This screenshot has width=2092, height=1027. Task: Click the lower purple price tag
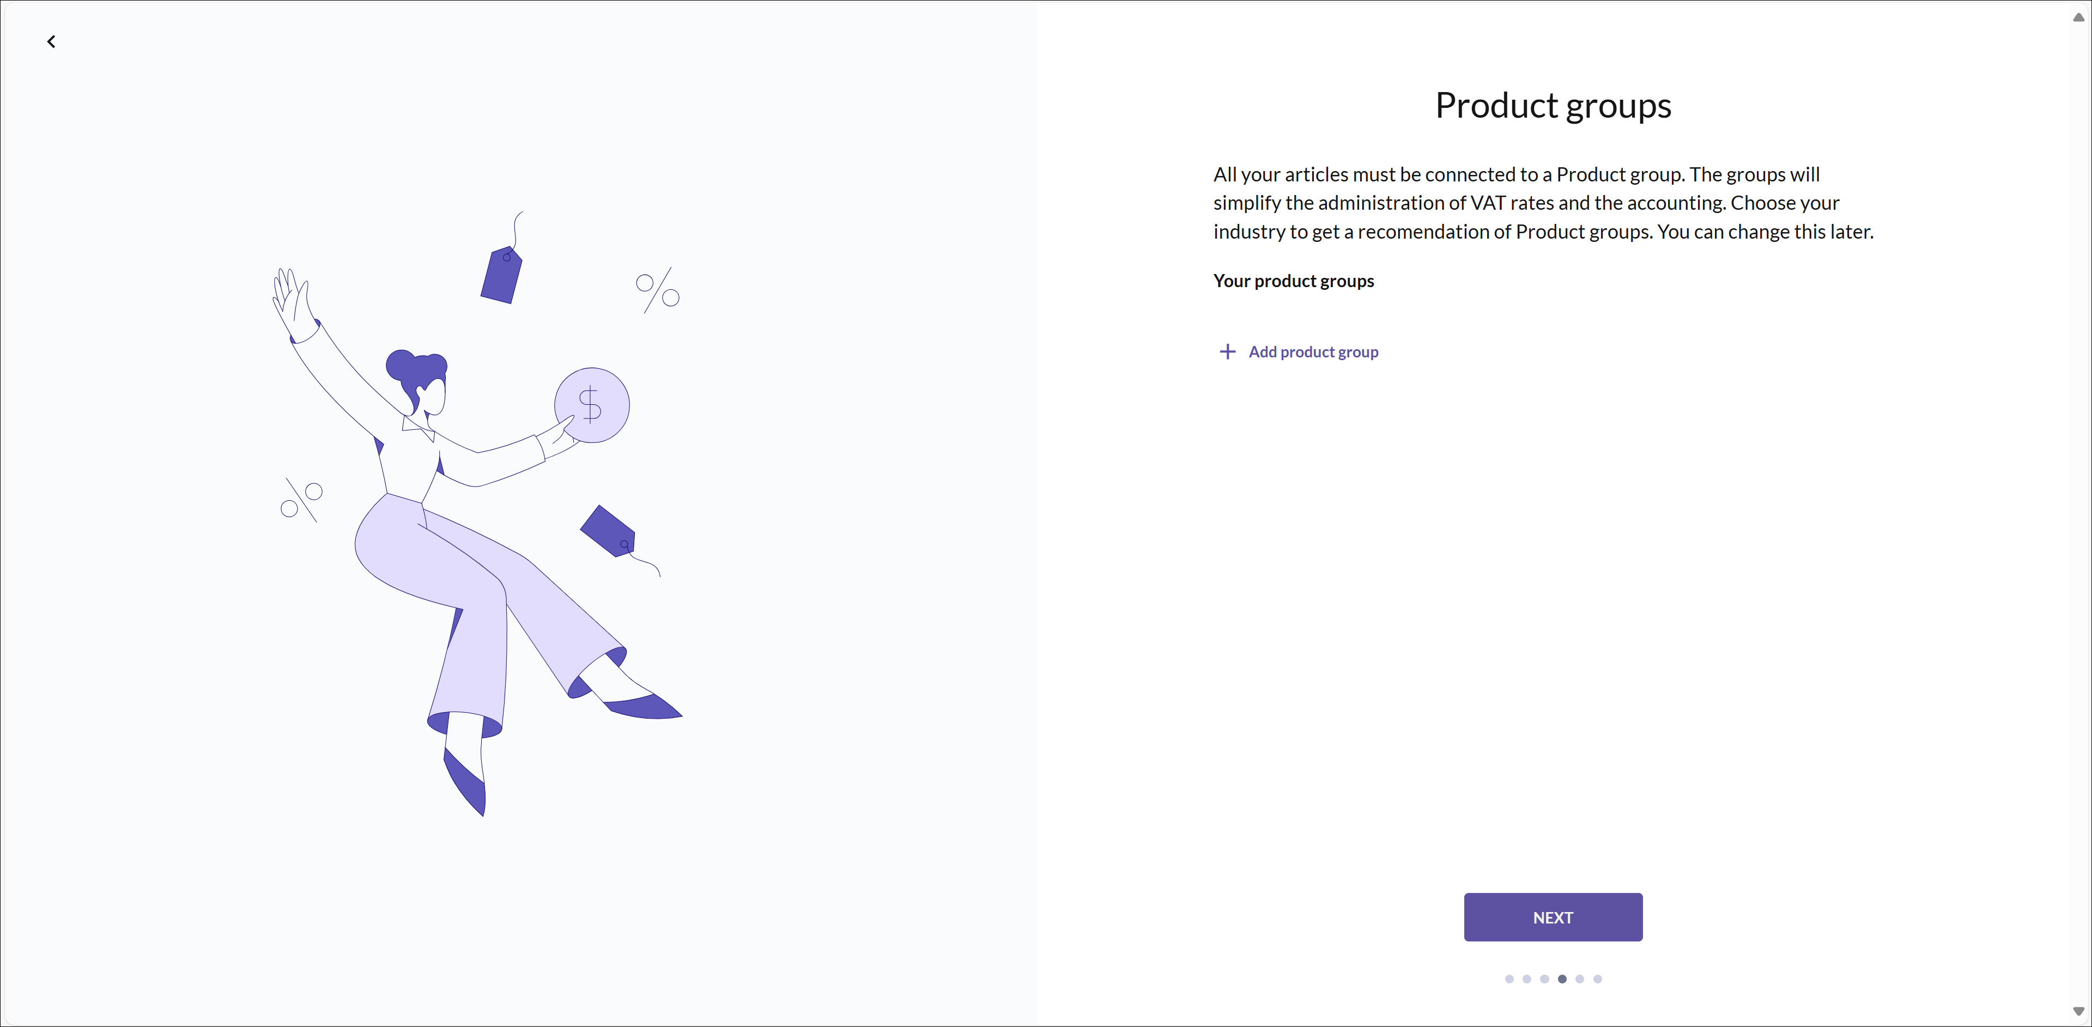608,531
